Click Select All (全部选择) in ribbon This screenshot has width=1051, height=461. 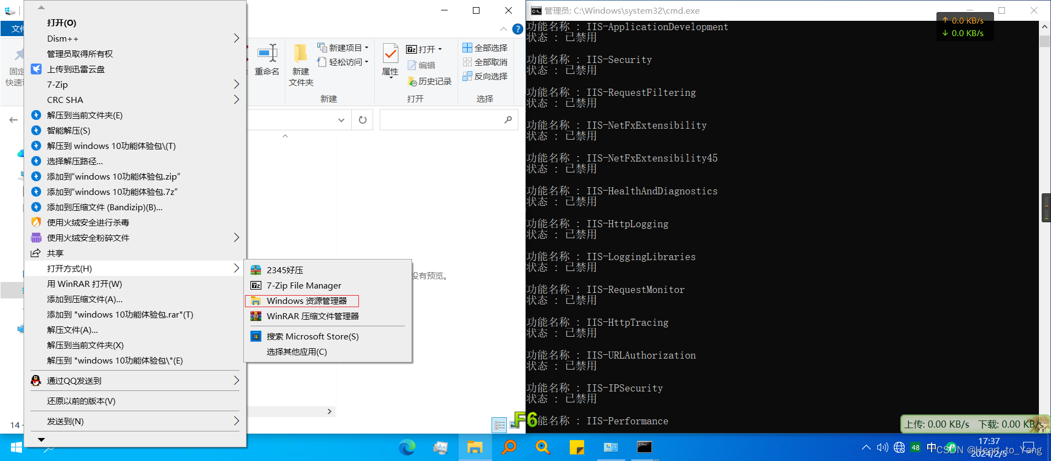tap(485, 48)
